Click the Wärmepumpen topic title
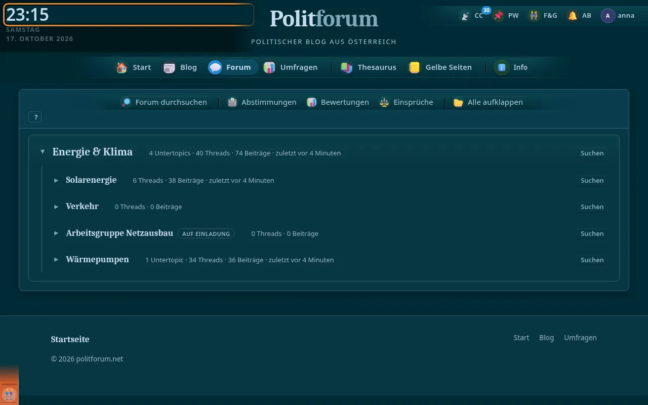This screenshot has width=648, height=405. [x=97, y=259]
